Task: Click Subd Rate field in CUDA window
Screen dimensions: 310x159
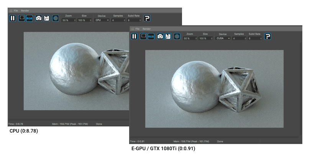Action: [255, 38]
